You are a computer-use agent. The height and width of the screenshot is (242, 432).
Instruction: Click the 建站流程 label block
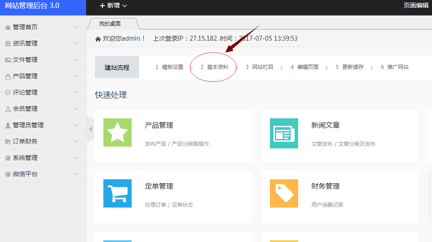117,68
